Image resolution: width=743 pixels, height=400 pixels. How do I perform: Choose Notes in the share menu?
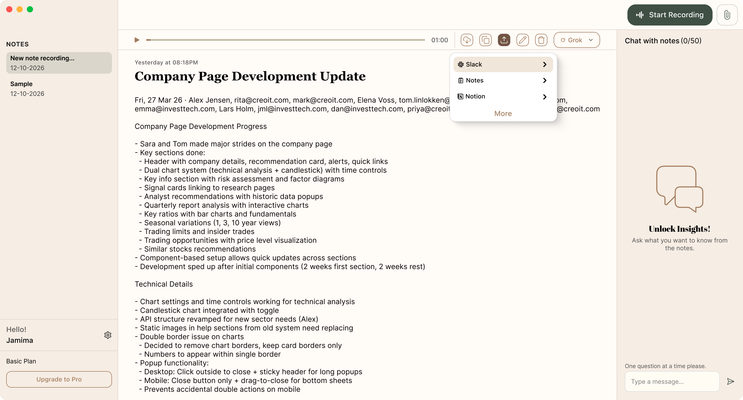click(x=503, y=80)
